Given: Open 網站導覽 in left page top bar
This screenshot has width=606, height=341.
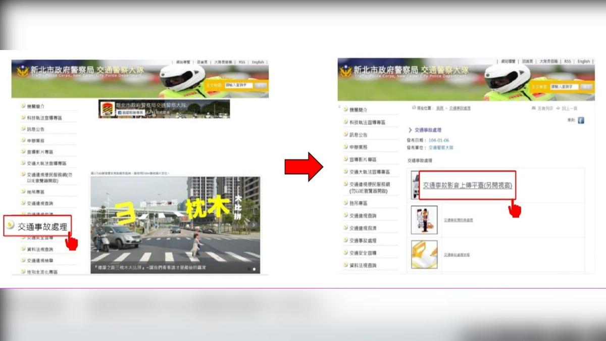Looking at the screenshot, I should click(182, 62).
